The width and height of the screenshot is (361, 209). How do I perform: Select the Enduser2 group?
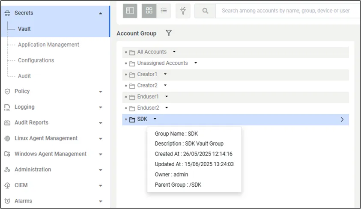[148, 108]
